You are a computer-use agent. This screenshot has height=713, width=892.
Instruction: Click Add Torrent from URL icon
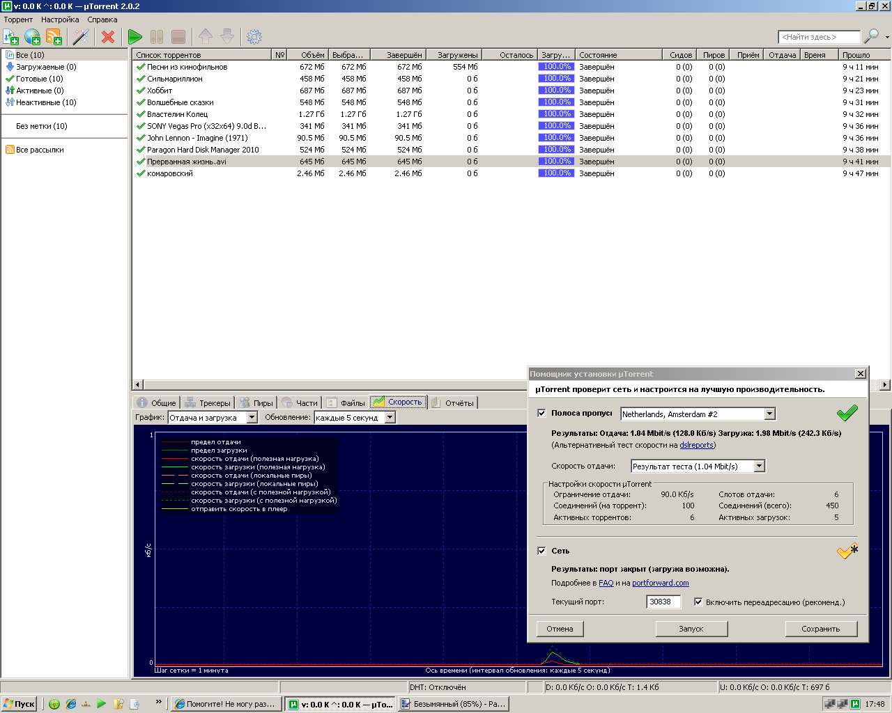click(33, 37)
